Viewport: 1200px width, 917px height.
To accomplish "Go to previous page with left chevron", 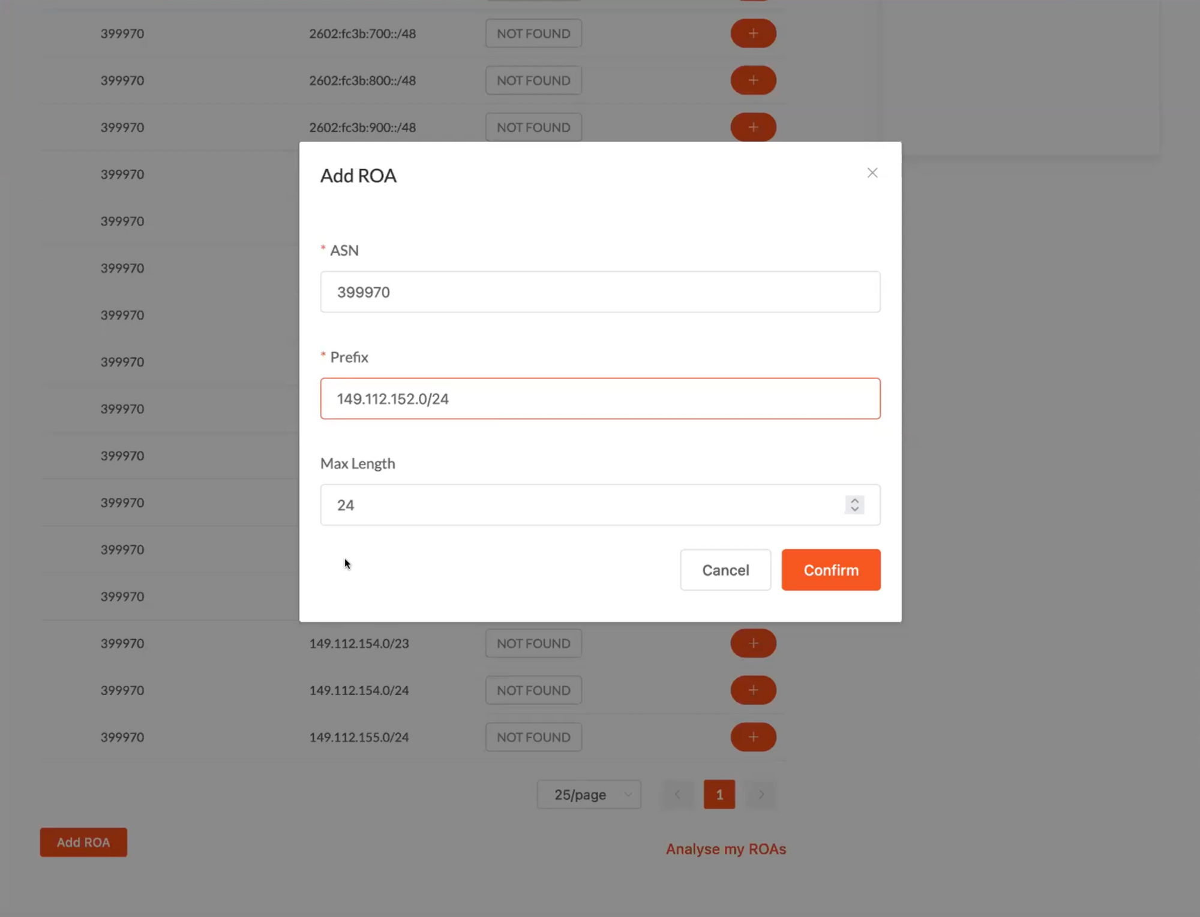I will pos(677,794).
